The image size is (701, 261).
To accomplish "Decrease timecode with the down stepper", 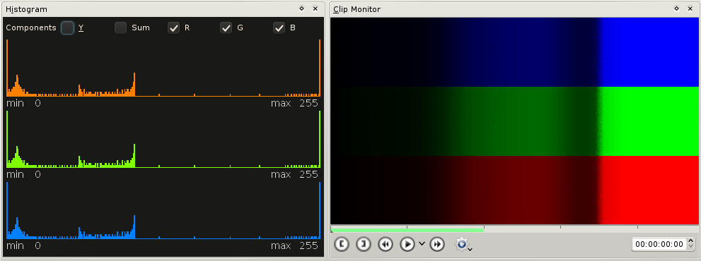I will pos(690,247).
